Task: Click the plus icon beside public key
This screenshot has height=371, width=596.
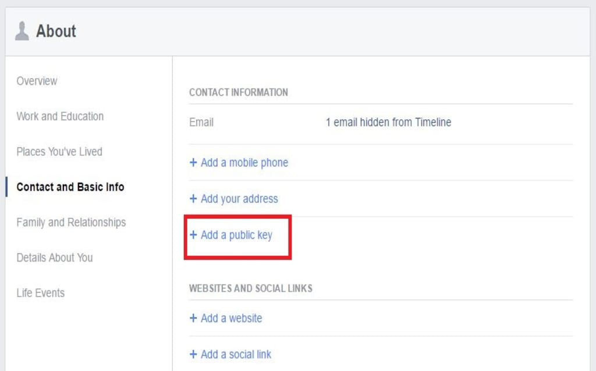Action: 193,235
